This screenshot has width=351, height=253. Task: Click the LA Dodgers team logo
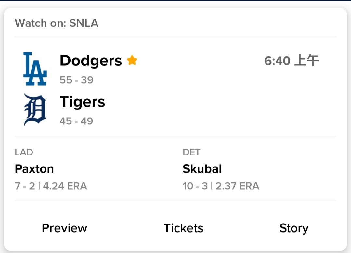click(x=35, y=69)
